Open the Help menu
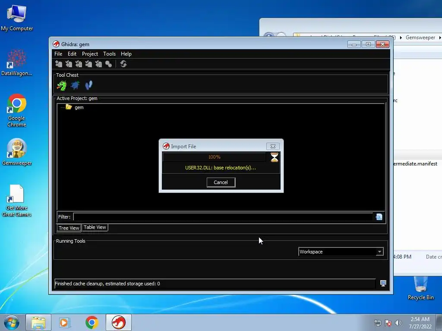442x331 pixels. [126, 54]
